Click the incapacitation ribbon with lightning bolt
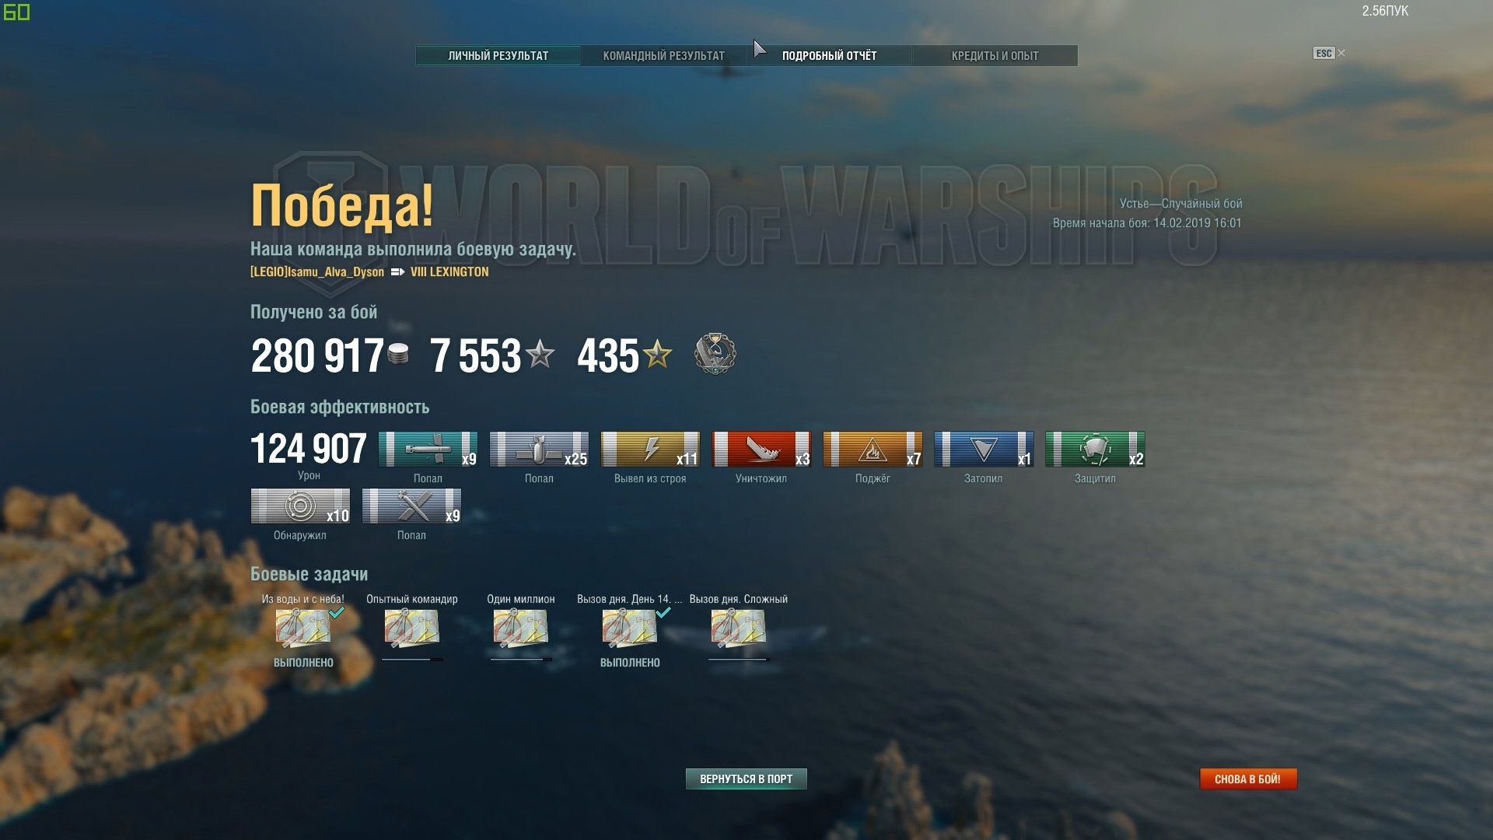Screen dimensions: 1493x840 point(650,450)
